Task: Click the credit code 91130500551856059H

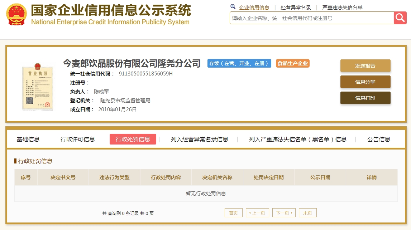Action: point(146,74)
